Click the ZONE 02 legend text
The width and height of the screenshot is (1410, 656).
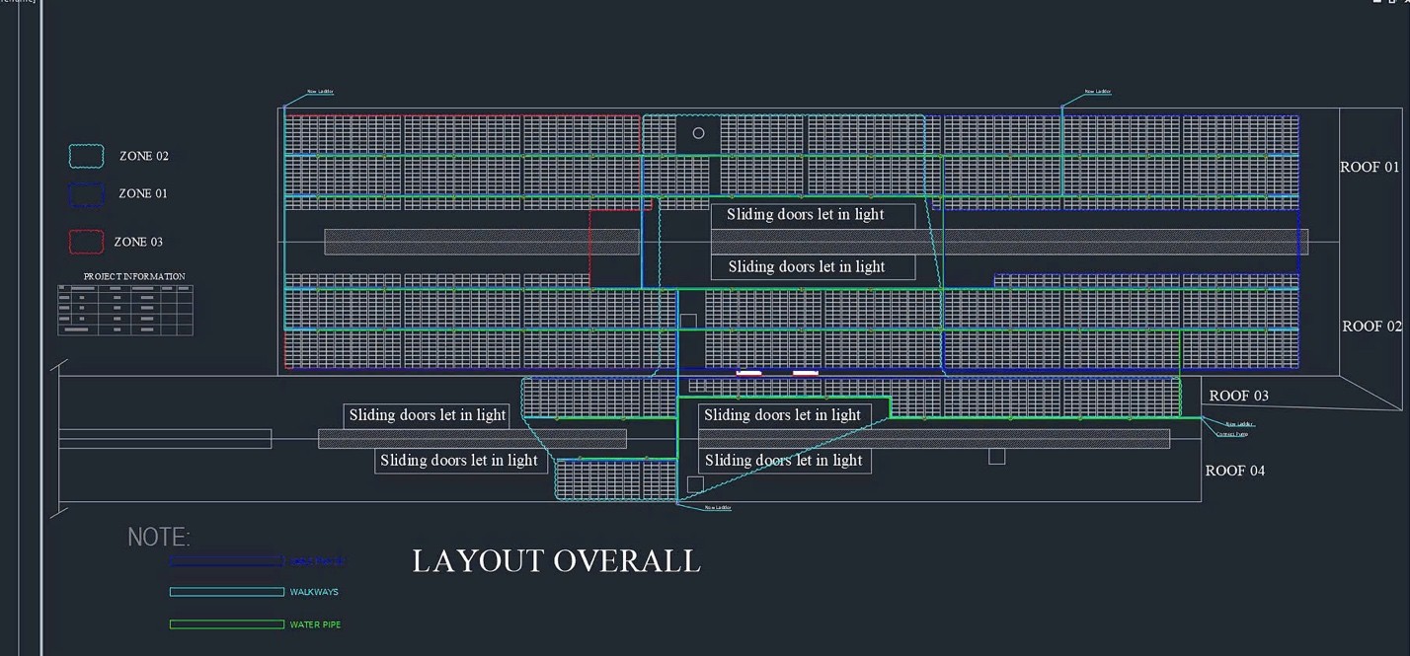click(144, 156)
